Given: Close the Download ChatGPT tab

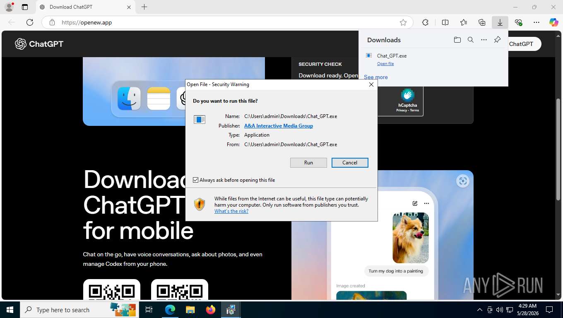Looking at the screenshot, I should coord(129,7).
